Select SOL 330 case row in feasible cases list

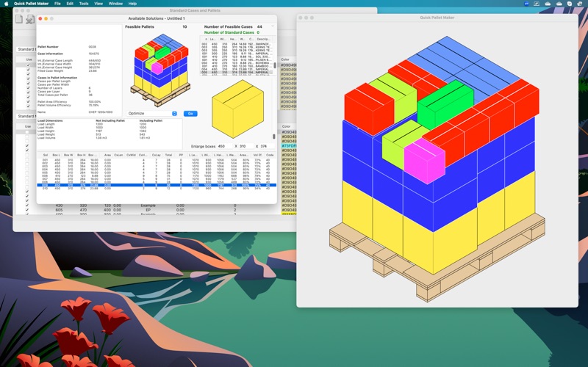point(236,57)
